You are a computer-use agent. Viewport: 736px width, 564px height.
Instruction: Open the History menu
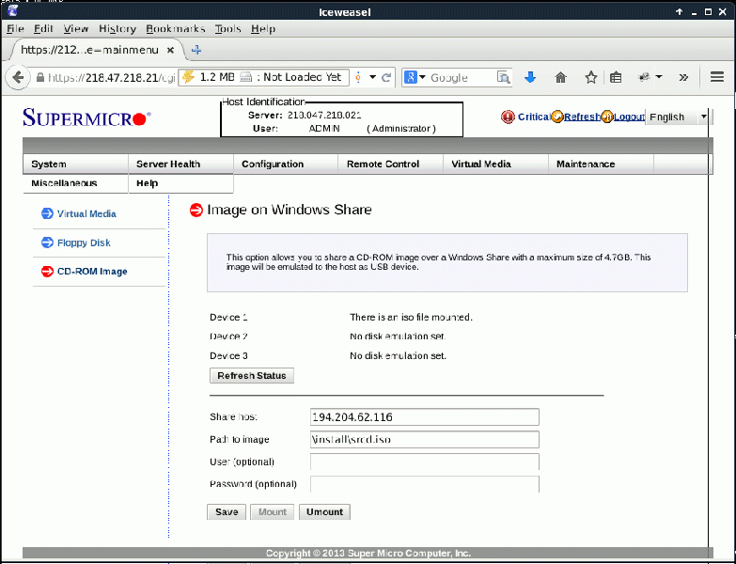click(117, 29)
